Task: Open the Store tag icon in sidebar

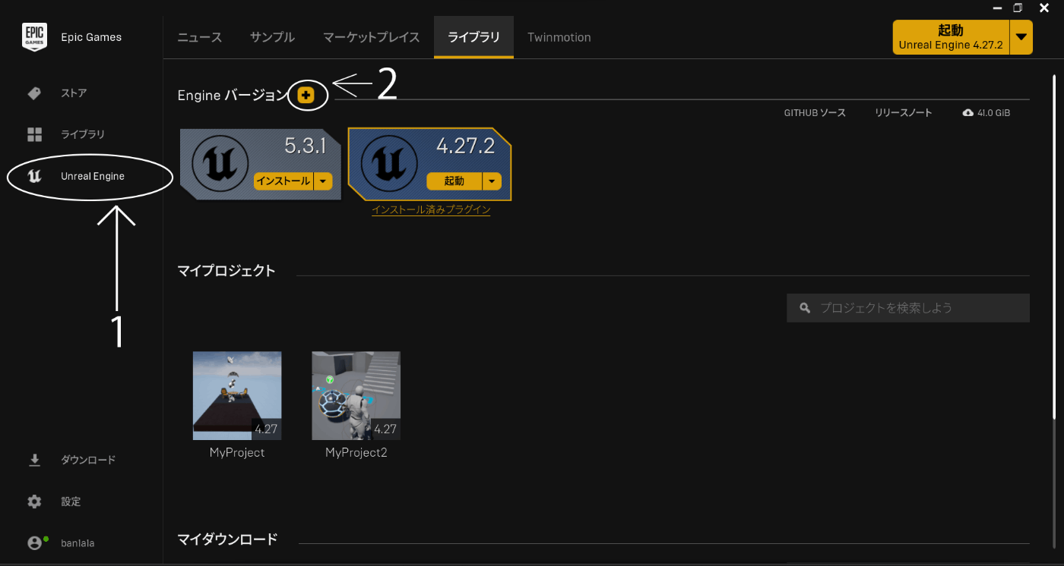Action: click(34, 93)
